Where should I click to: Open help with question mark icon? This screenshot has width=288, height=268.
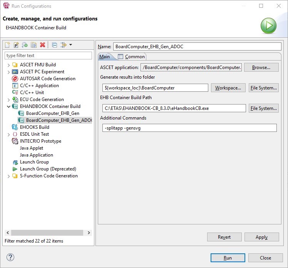[x=10, y=257]
